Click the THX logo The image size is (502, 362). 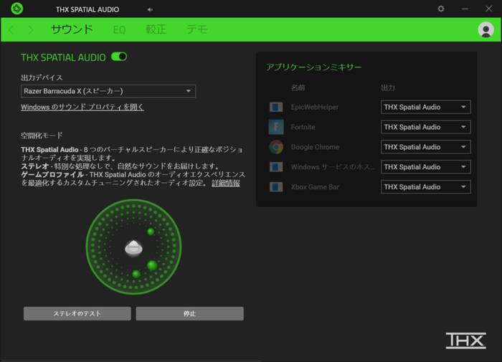coord(466,340)
